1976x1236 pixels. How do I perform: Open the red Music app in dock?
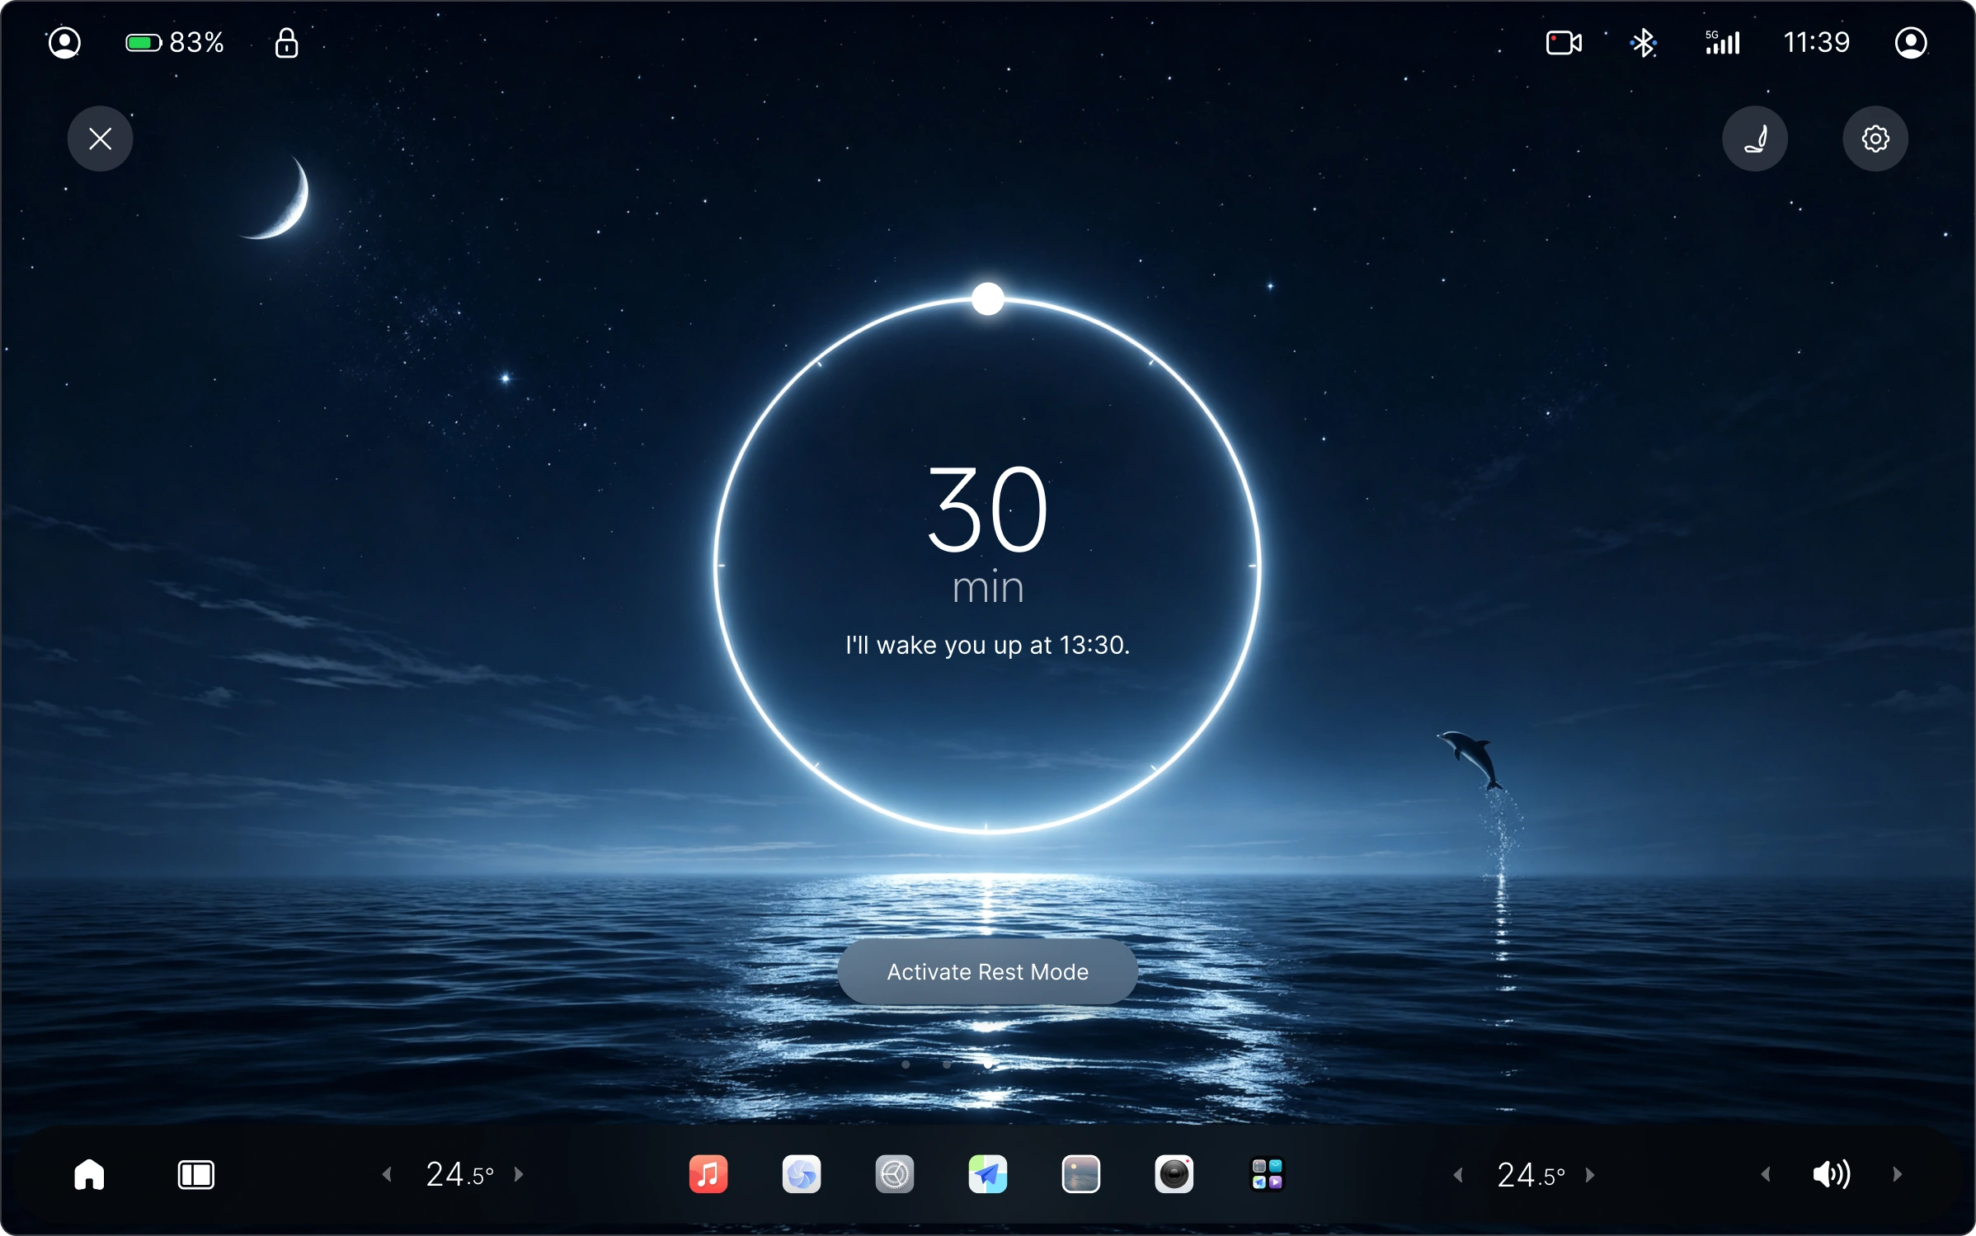(708, 1174)
